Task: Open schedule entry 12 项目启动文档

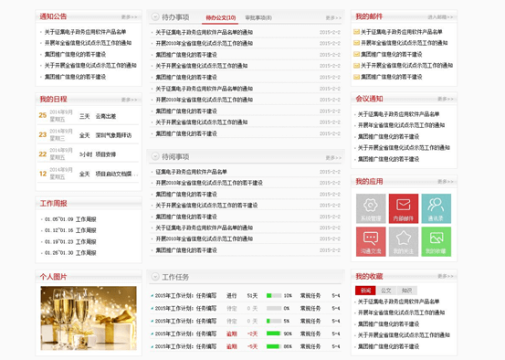Action: click(89, 174)
